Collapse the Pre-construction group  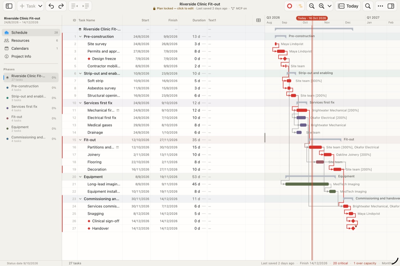pos(80,37)
